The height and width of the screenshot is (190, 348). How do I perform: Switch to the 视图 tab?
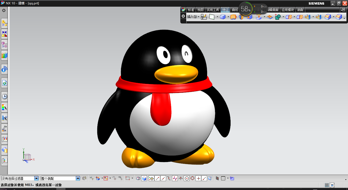click(200, 10)
